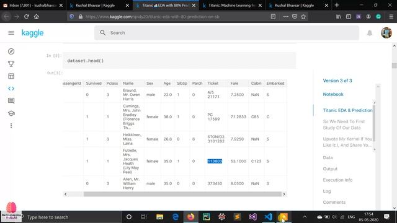Click the tracking protection shield icon
Screen dimensions: 397x223
(x=72, y=17)
